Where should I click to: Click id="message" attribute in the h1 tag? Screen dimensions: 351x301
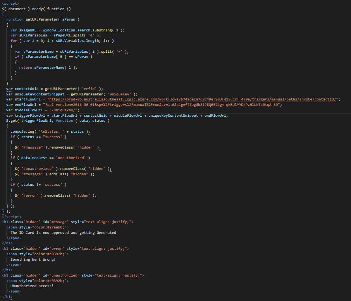click(x=56, y=222)
